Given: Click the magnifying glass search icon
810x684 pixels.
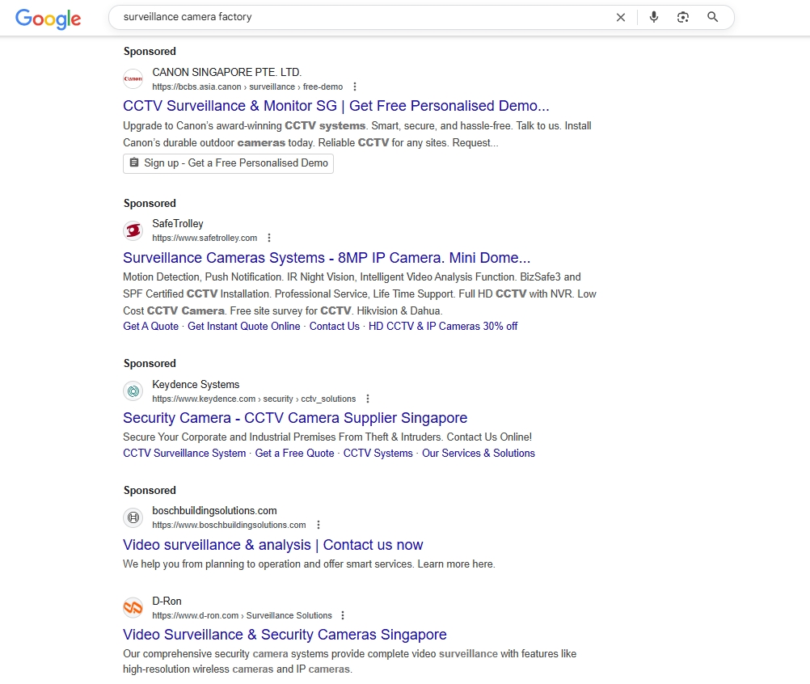Looking at the screenshot, I should coord(712,17).
